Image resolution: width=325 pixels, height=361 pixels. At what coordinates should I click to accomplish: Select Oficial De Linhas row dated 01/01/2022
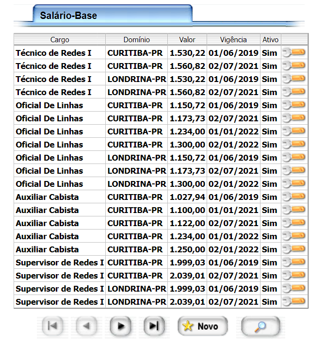click(49, 131)
